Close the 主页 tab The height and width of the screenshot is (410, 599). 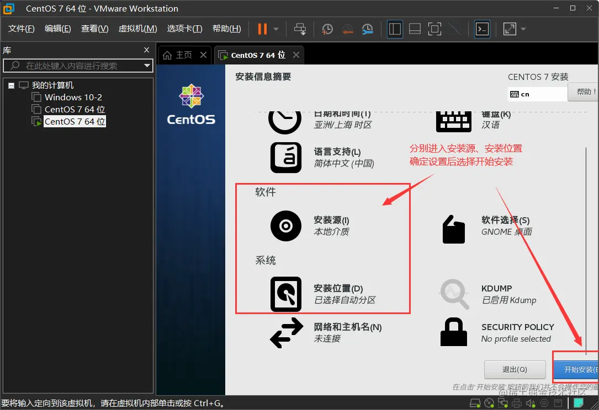coord(203,55)
